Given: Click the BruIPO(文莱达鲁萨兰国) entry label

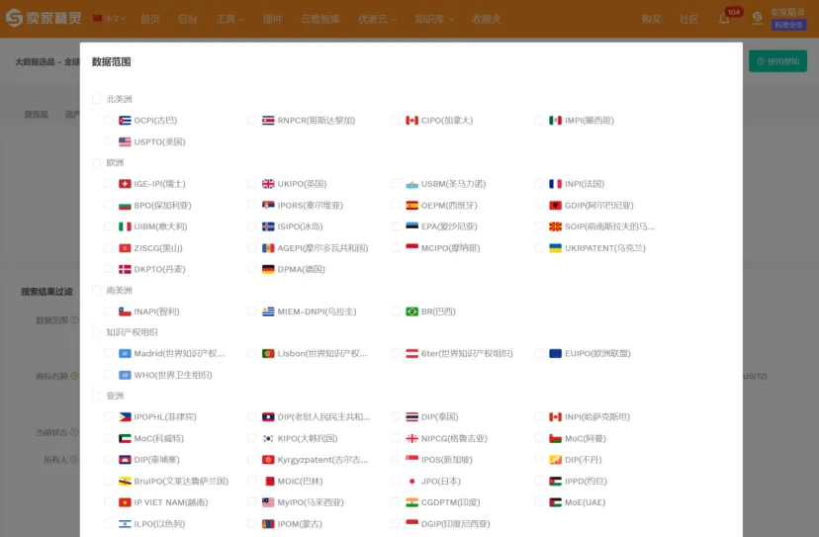Looking at the screenshot, I should pos(181,481).
